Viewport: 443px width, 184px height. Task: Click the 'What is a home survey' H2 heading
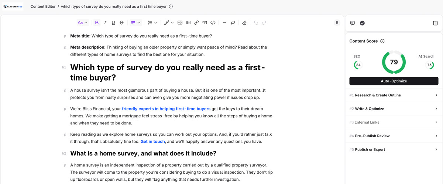143,153
